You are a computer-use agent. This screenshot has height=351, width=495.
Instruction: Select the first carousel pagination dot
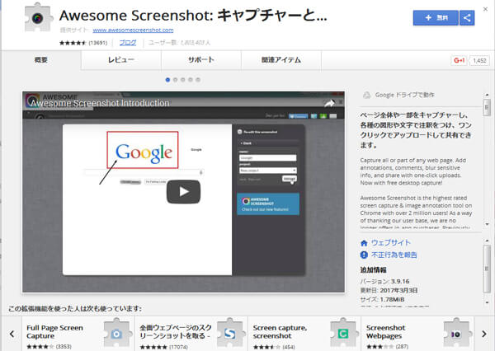pos(168,80)
